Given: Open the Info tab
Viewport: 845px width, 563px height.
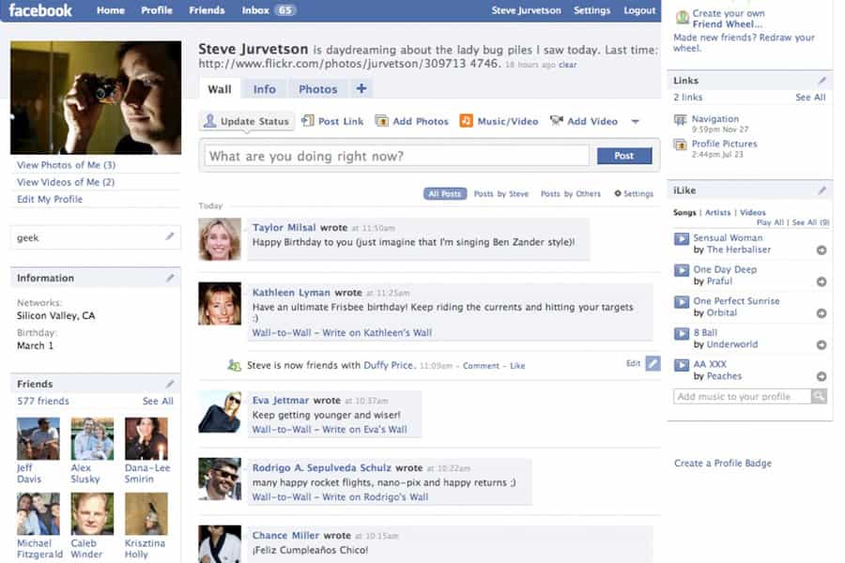Looking at the screenshot, I should click(x=264, y=89).
